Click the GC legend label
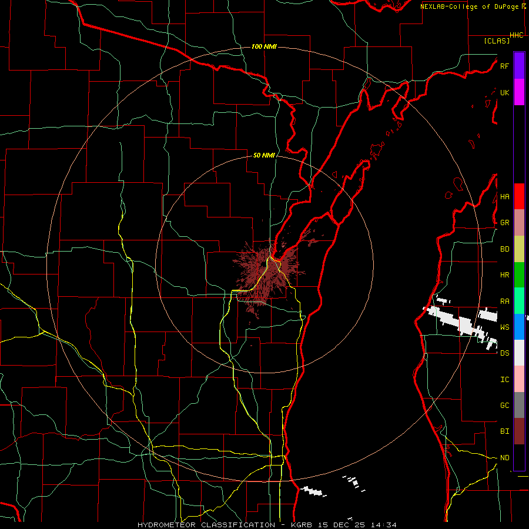529x529 pixels. (x=504, y=405)
